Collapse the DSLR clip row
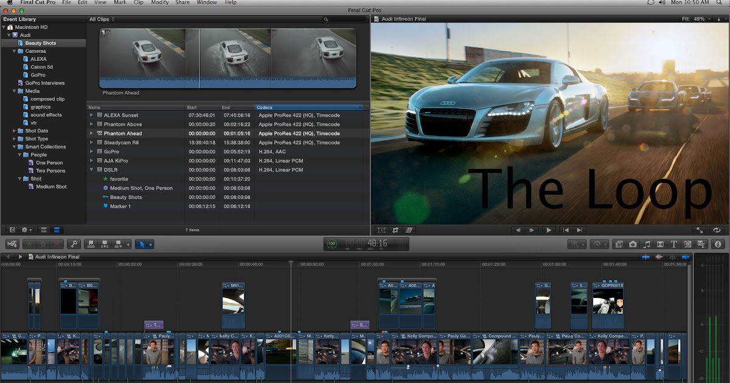Image resolution: width=730 pixels, height=383 pixels. point(92,170)
